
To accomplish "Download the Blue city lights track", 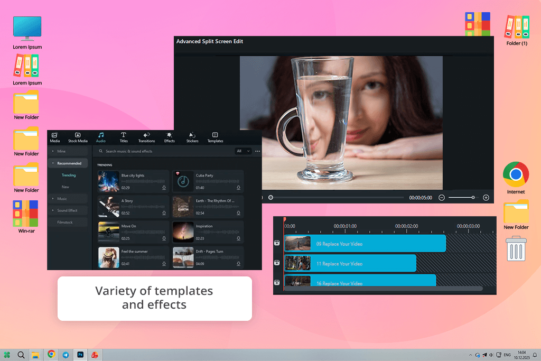I will pos(164,188).
